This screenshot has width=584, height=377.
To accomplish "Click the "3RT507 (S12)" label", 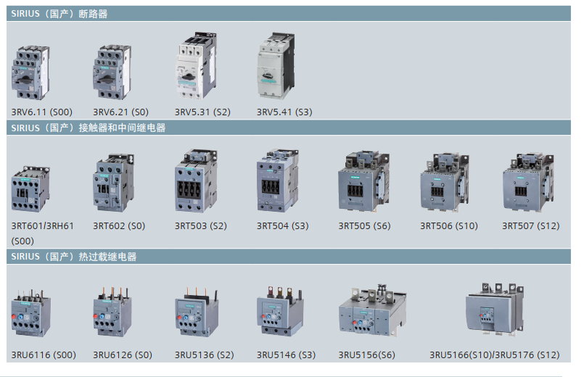I will click(531, 226).
